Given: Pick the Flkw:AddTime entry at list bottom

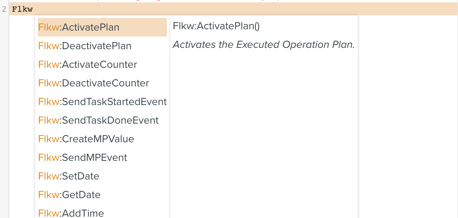Looking at the screenshot, I should (x=71, y=213).
